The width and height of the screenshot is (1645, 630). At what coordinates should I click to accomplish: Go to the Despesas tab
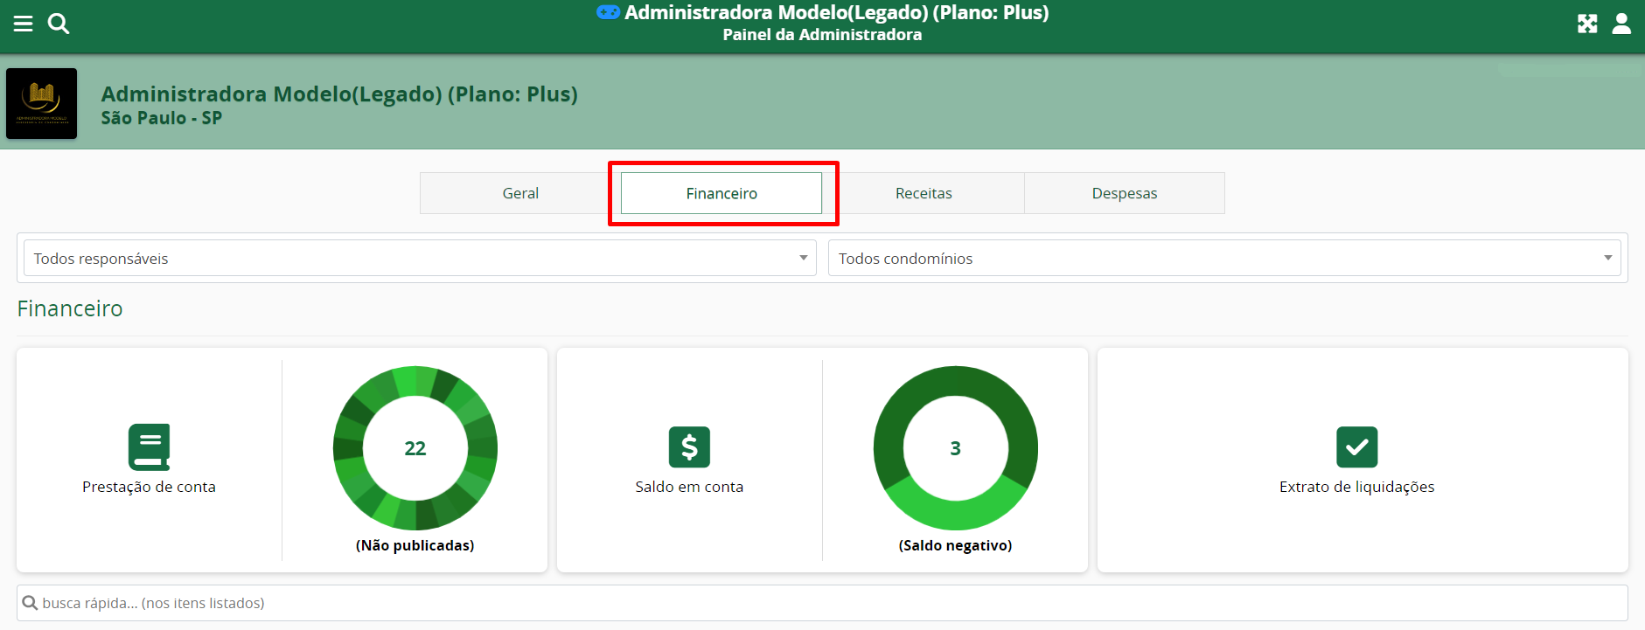tap(1125, 193)
